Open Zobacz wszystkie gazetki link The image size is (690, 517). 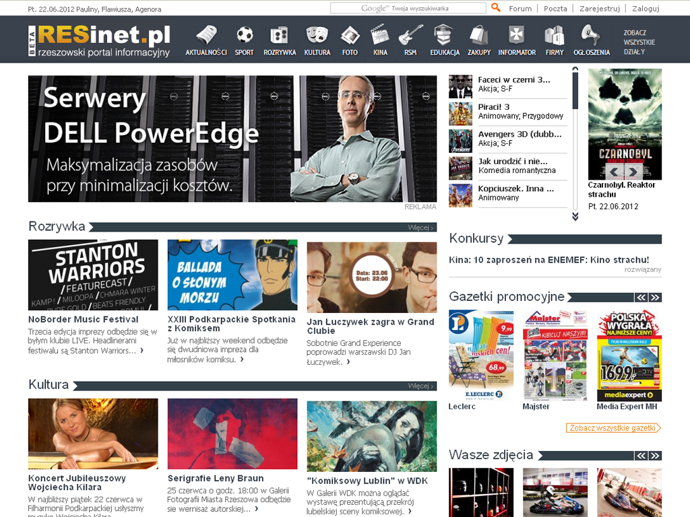coord(613,428)
